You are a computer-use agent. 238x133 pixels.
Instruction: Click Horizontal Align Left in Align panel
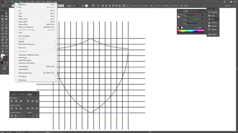tap(12, 101)
